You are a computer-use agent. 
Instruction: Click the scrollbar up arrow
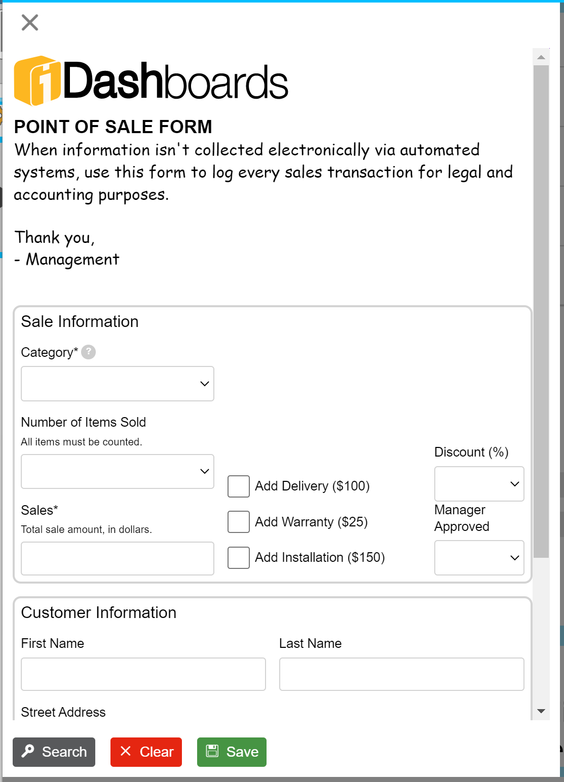(541, 57)
